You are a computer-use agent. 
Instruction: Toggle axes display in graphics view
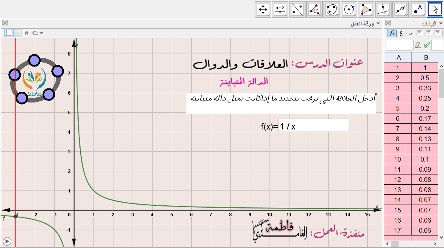click(9, 33)
